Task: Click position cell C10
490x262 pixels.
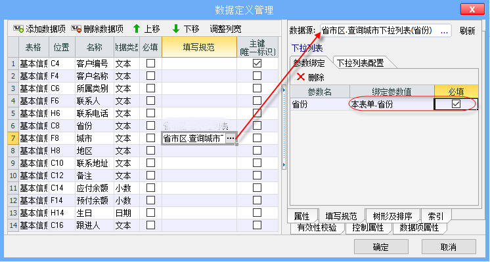Action: 62,163
